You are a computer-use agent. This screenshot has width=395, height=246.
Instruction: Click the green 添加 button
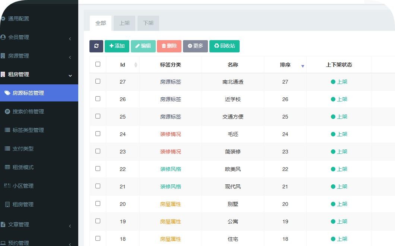(117, 46)
